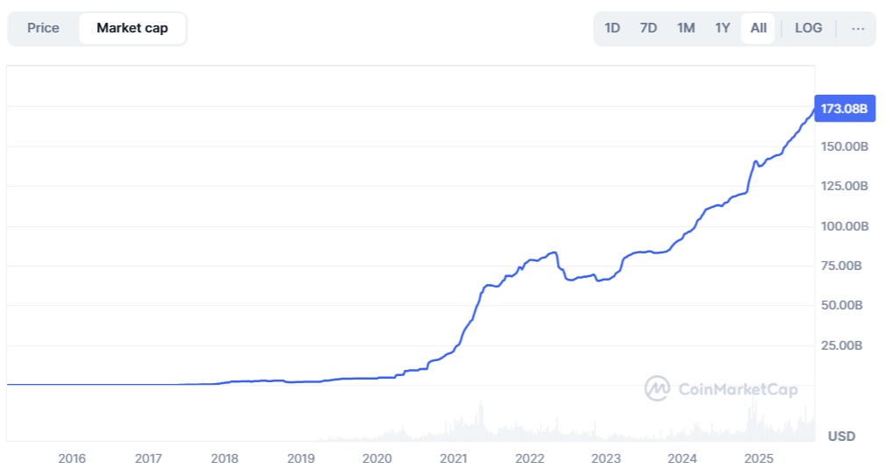This screenshot has height=476, width=885.
Task: Click the 2016 label on the time axis
Action: coord(71,458)
